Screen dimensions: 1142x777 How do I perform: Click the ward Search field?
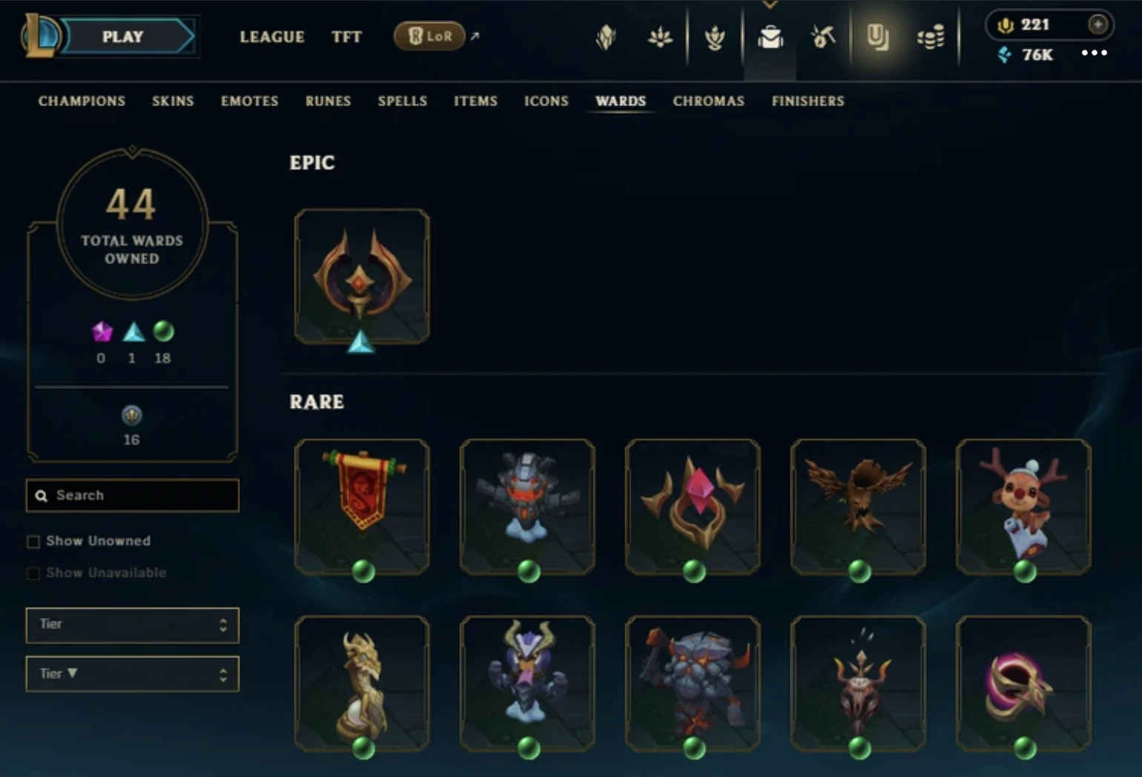(x=133, y=495)
